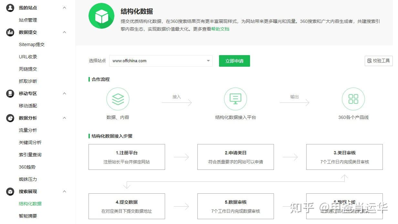This screenshot has height=224, width=398.
Task: Select the active 结构化数据 sidebar item
Action: pos(30,204)
